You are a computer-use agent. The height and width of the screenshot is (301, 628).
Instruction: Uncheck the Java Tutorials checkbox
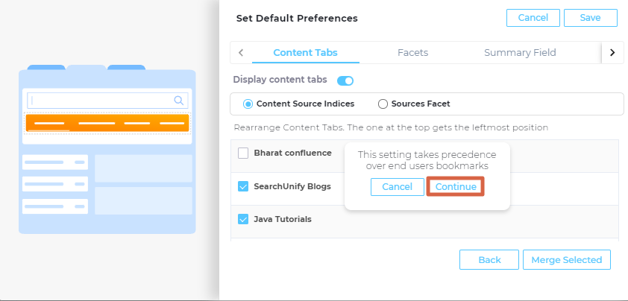[243, 219]
